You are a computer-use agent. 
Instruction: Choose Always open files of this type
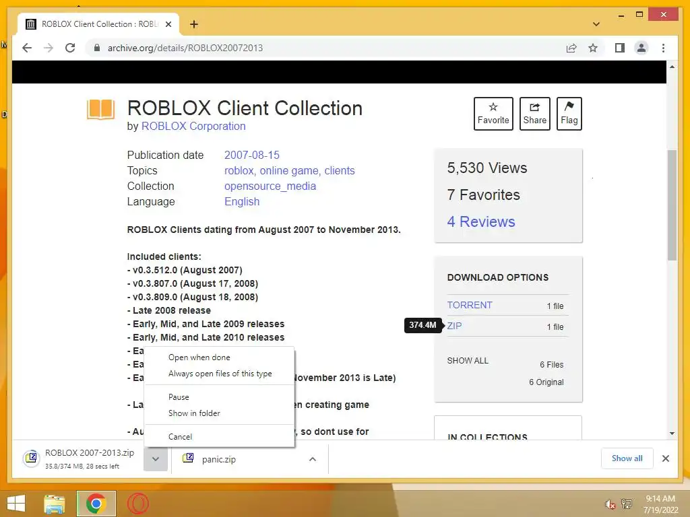pos(219,374)
